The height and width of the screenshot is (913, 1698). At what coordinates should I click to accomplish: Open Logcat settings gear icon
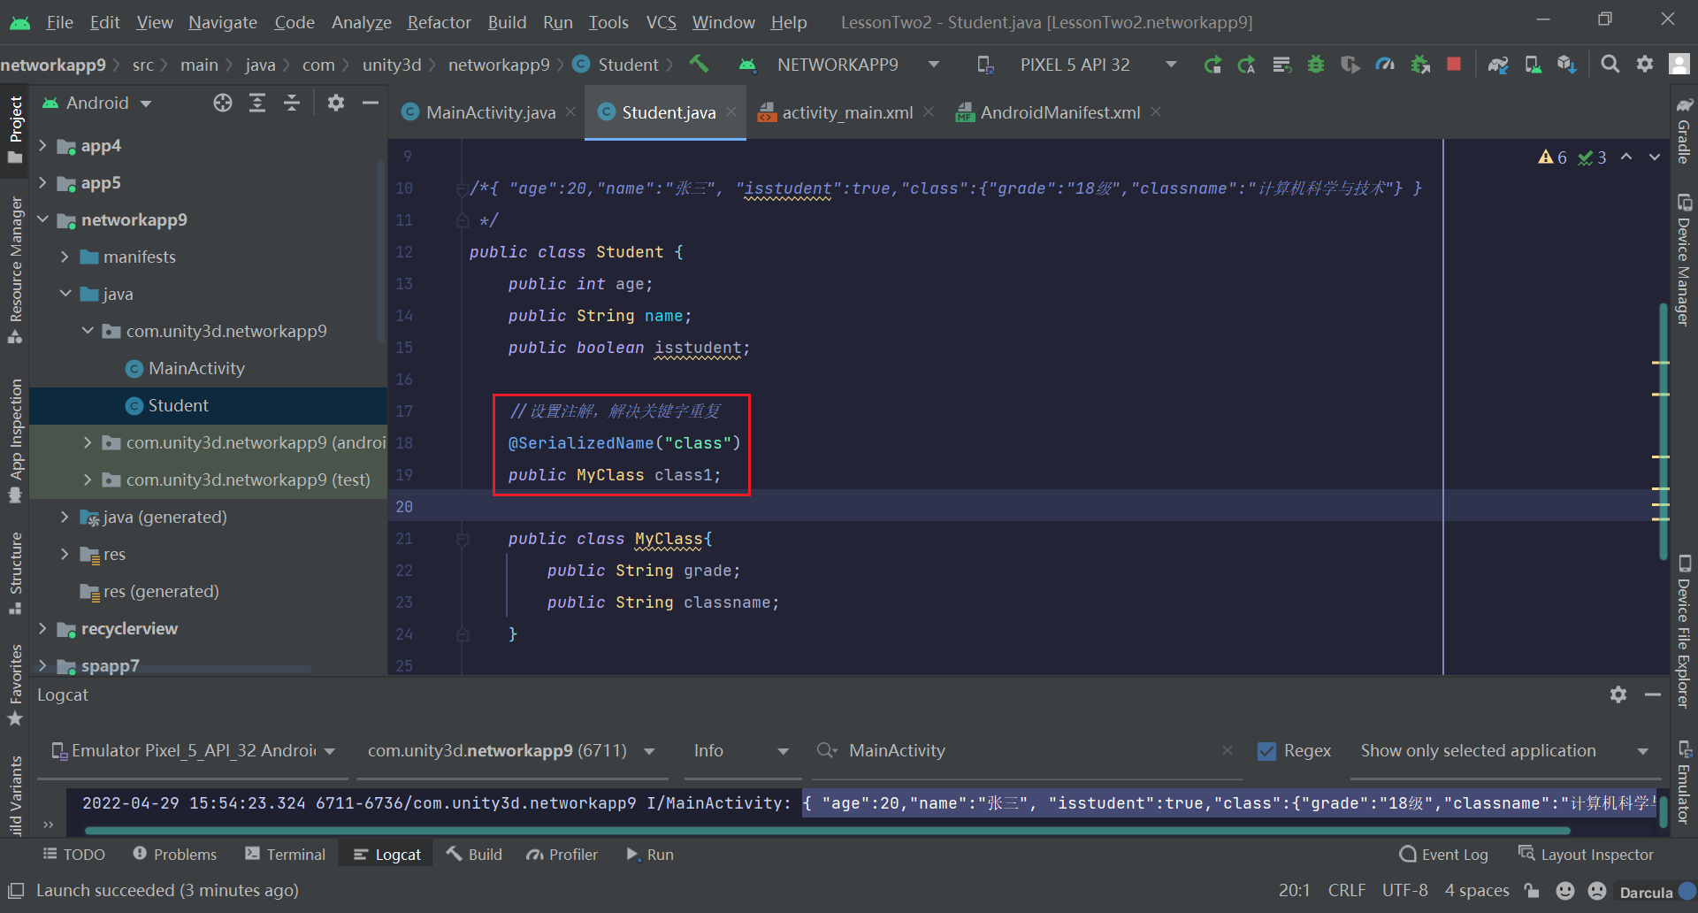click(x=1618, y=694)
